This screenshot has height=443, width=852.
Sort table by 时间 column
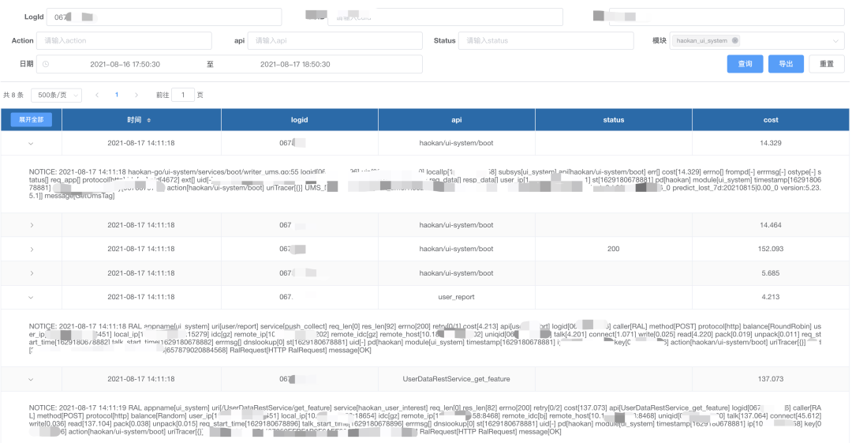[149, 120]
